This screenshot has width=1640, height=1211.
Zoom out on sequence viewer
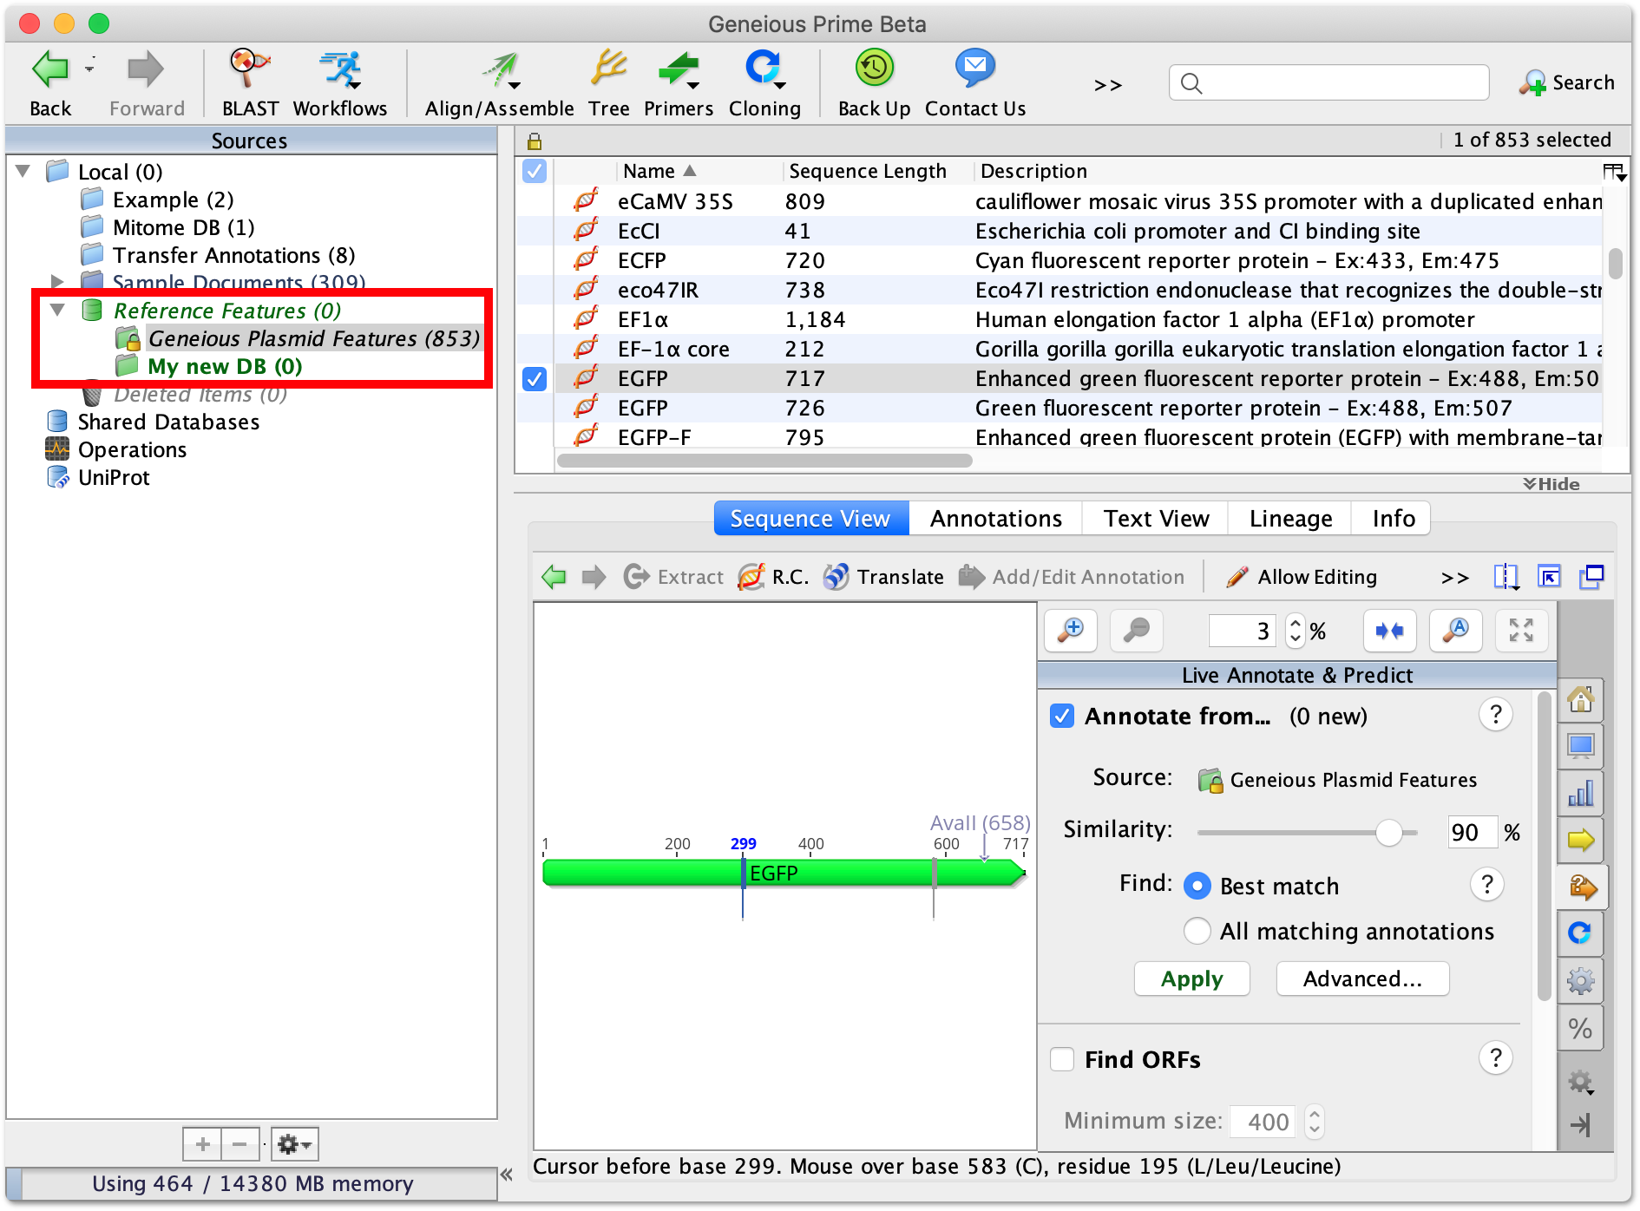pos(1136,631)
